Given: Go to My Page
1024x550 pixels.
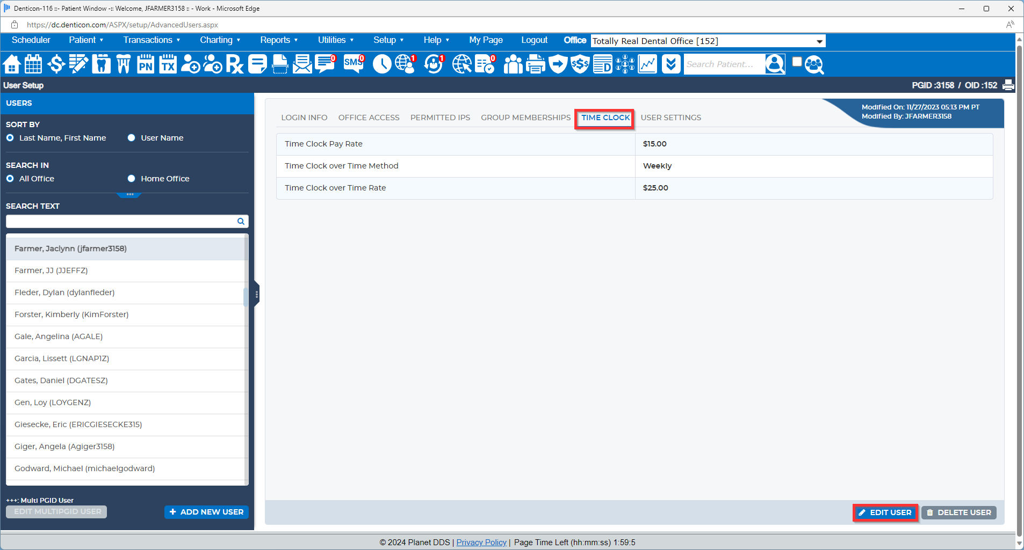Looking at the screenshot, I should pyautogui.click(x=486, y=40).
